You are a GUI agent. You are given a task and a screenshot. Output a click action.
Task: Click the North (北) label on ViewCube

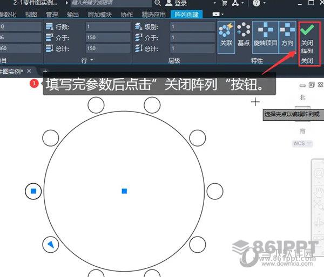tap(302, 98)
